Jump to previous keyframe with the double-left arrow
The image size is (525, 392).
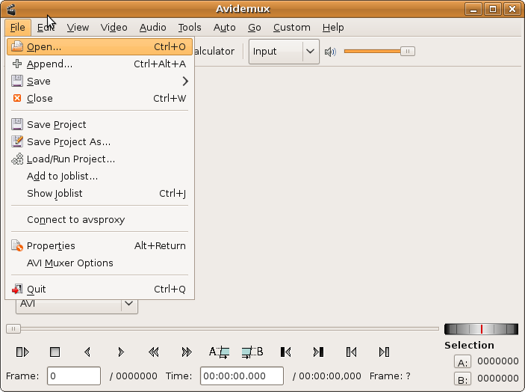click(154, 352)
